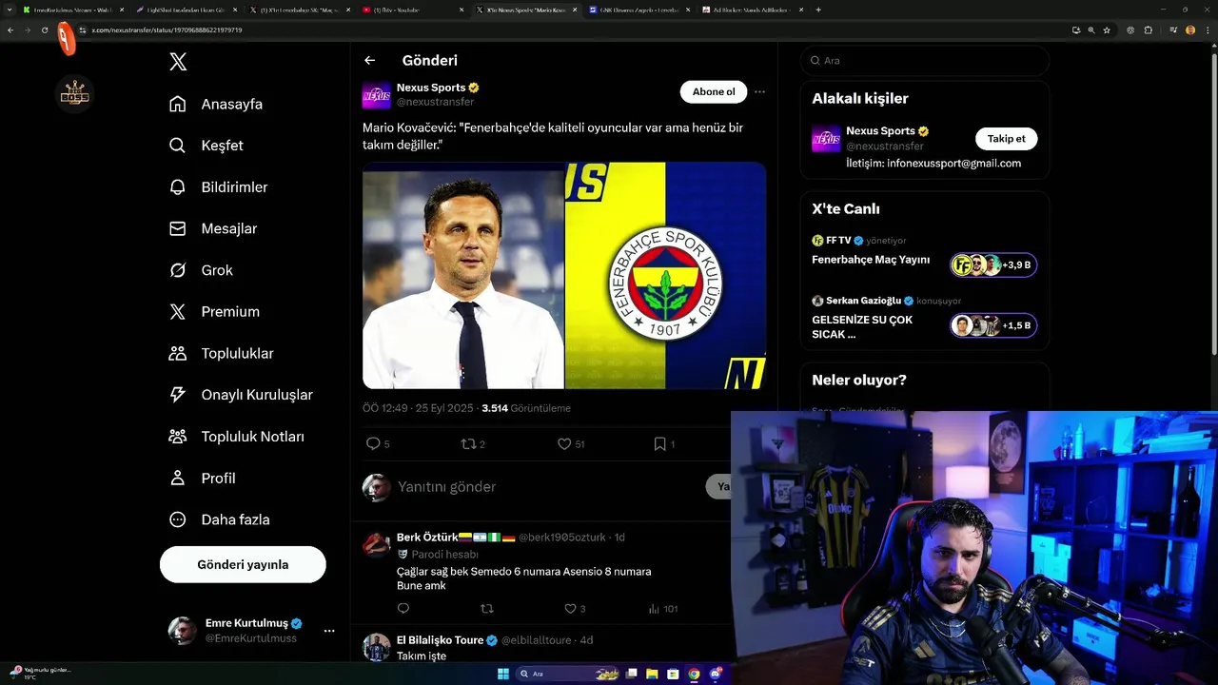The height and width of the screenshot is (685, 1218).
Task: Click the browser back arrow
Action: pos(10,30)
